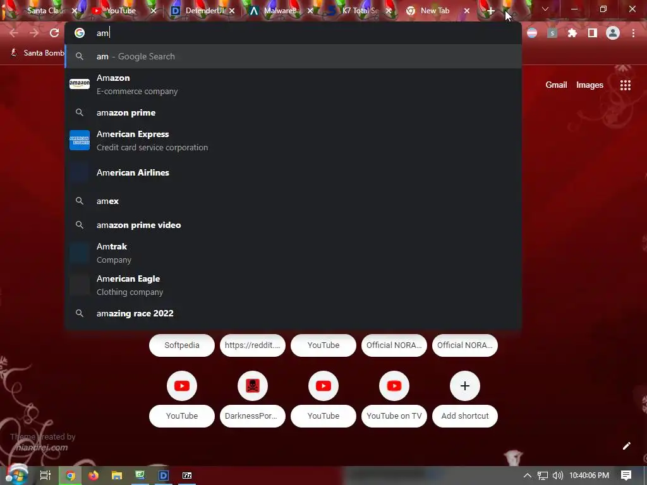Choose the 'am - Google Search' suggestion
This screenshot has height=485, width=647.
pyautogui.click(x=293, y=56)
